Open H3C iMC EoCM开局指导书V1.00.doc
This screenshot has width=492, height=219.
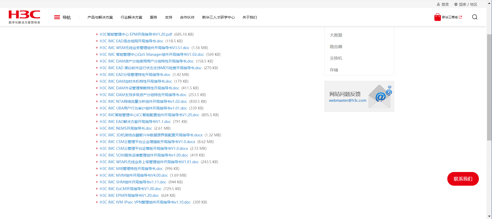coord(130,189)
